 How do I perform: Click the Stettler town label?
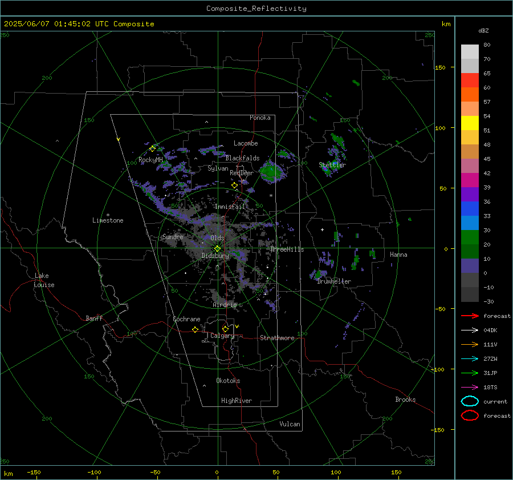click(x=332, y=165)
